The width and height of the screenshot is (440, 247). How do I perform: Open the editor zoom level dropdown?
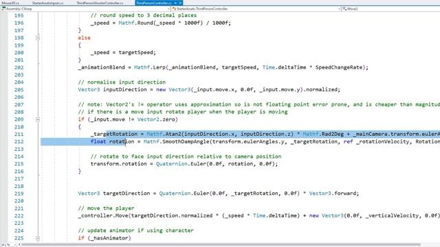pyautogui.click(x=8, y=245)
